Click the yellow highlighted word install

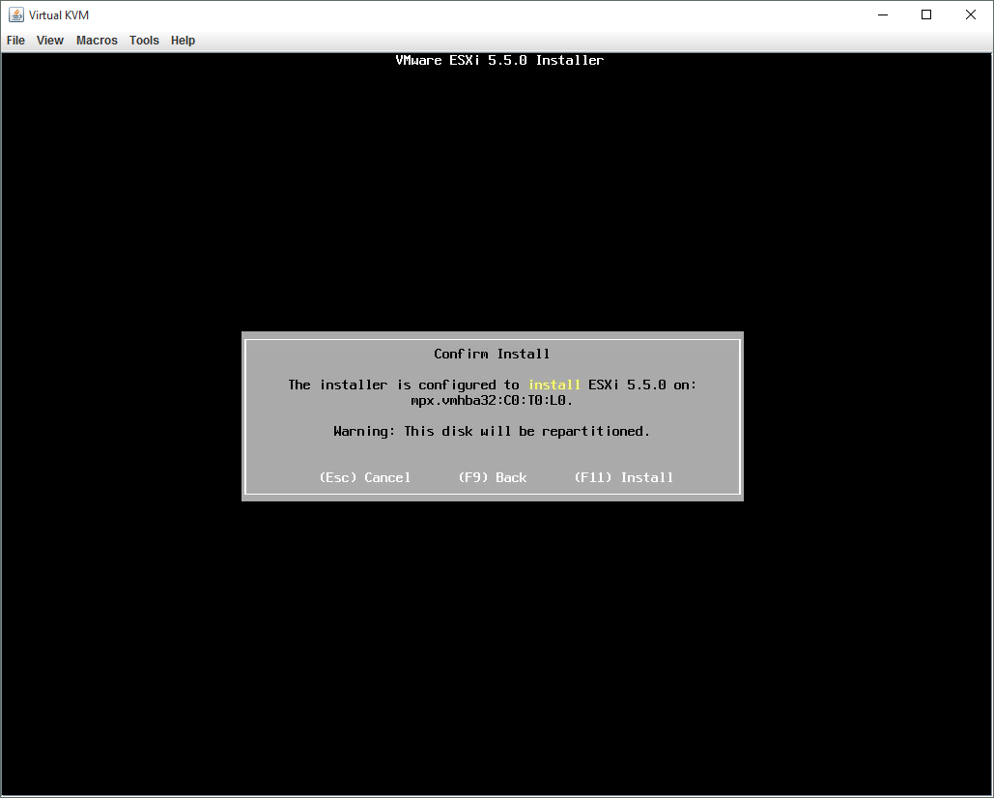click(x=554, y=385)
